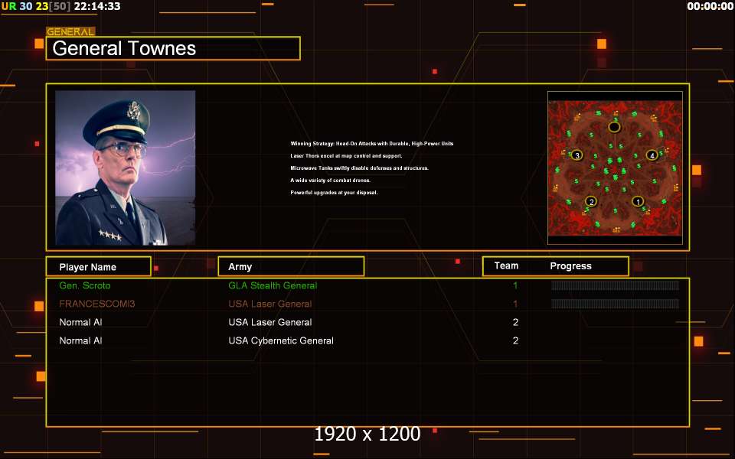Click FRANCESCOMI3's USA Laser General army
The height and width of the screenshot is (459, 735).
tap(270, 304)
